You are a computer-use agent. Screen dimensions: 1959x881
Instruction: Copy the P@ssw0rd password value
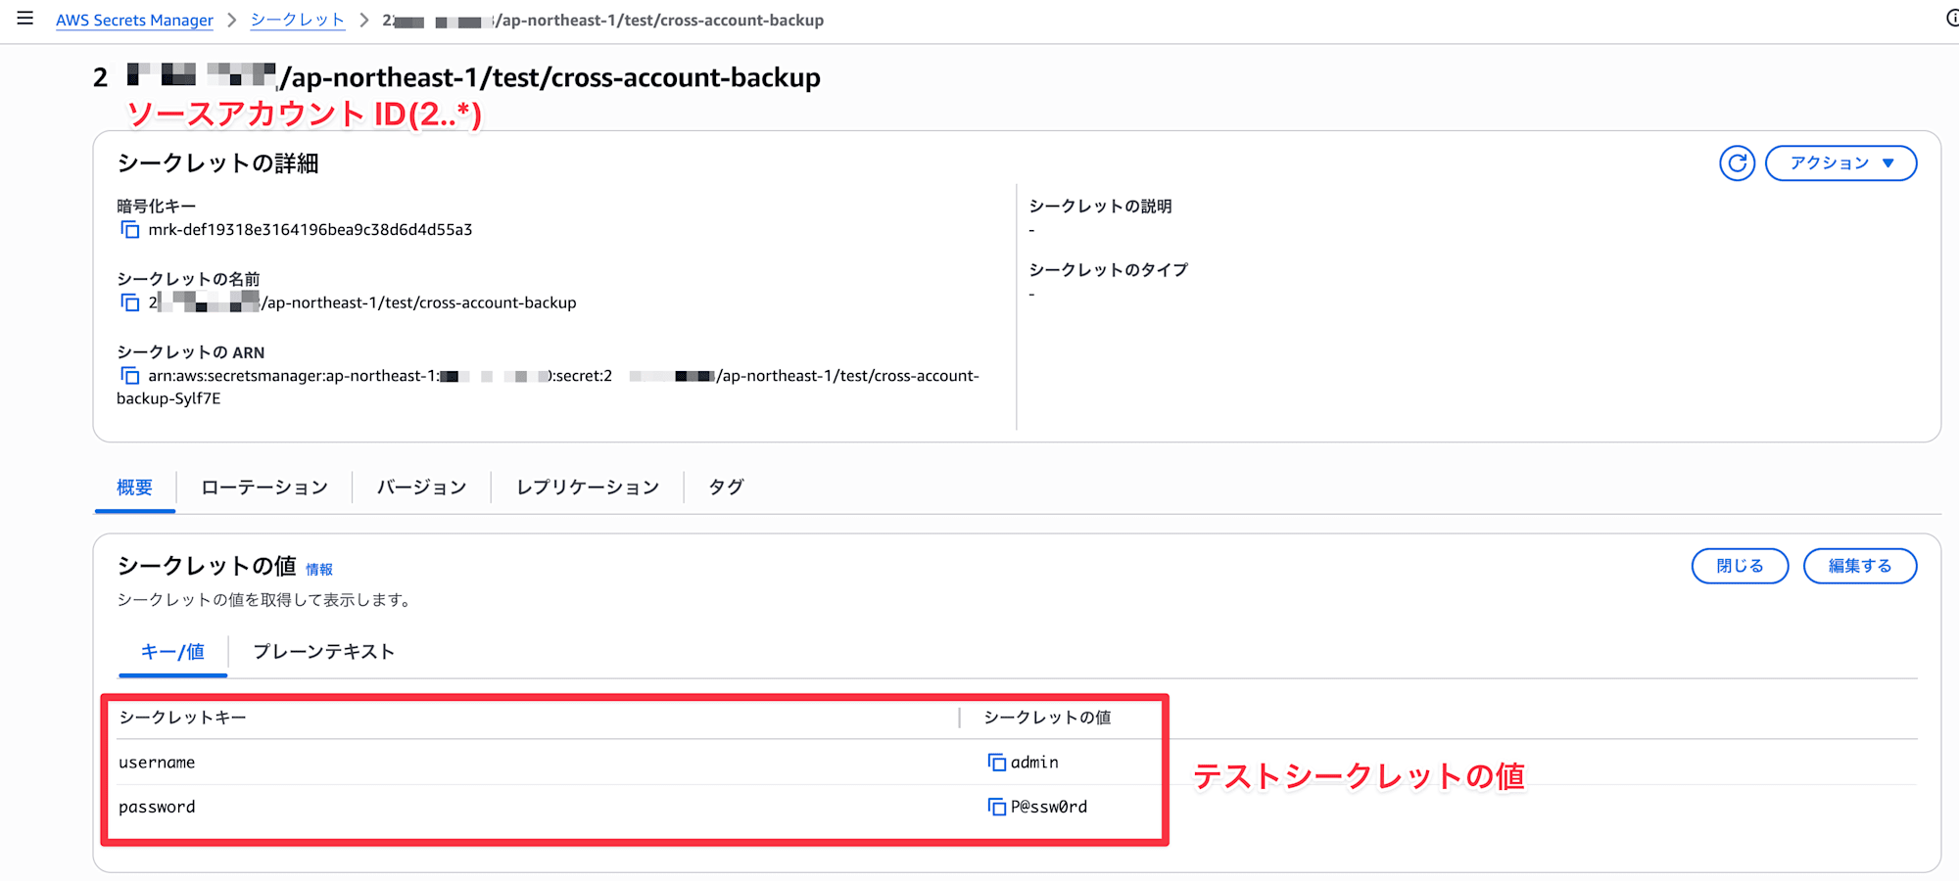tap(996, 807)
